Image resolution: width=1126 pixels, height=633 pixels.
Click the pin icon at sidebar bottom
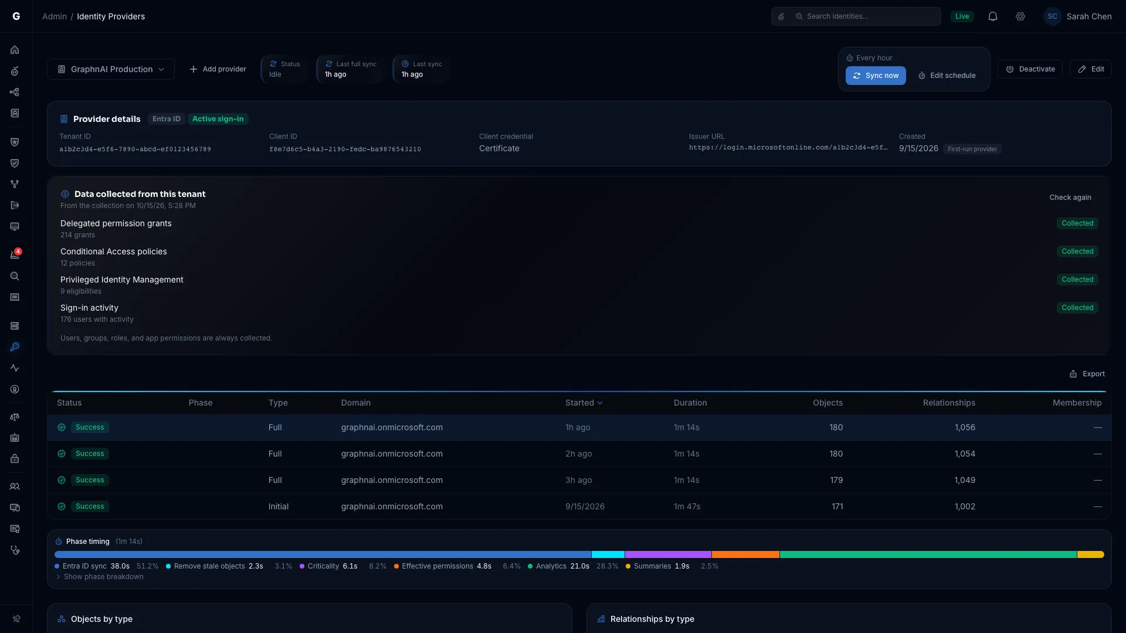tap(16, 618)
